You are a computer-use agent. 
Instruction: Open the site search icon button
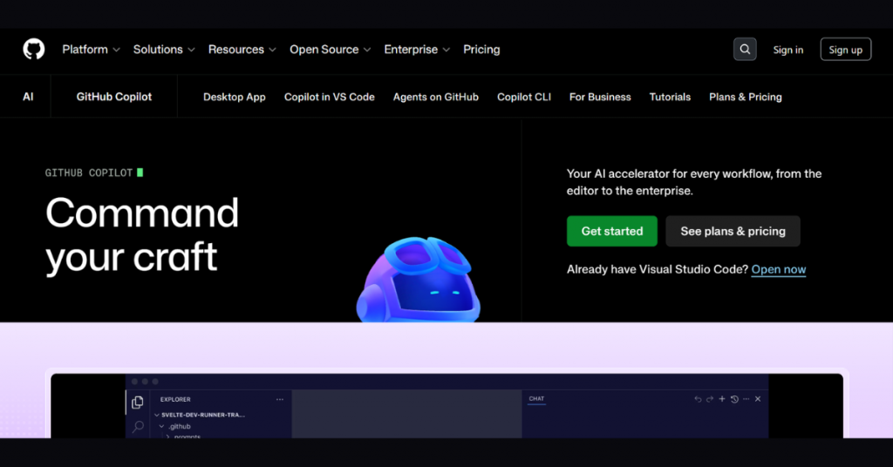coord(745,50)
